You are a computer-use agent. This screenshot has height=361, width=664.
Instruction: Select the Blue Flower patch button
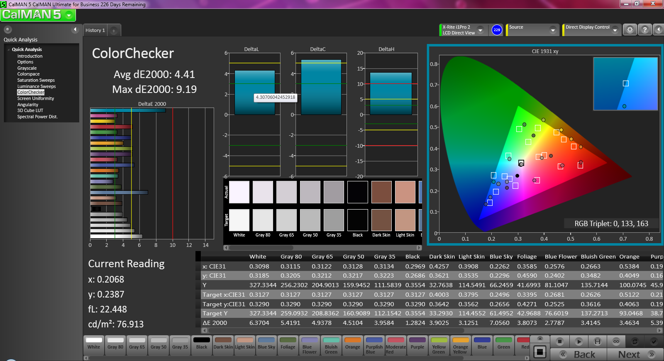(x=310, y=345)
